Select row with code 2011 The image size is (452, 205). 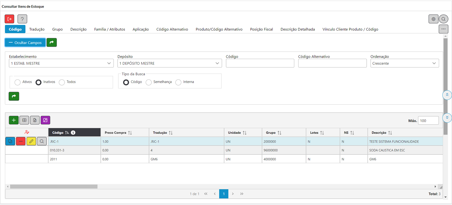click(x=224, y=159)
